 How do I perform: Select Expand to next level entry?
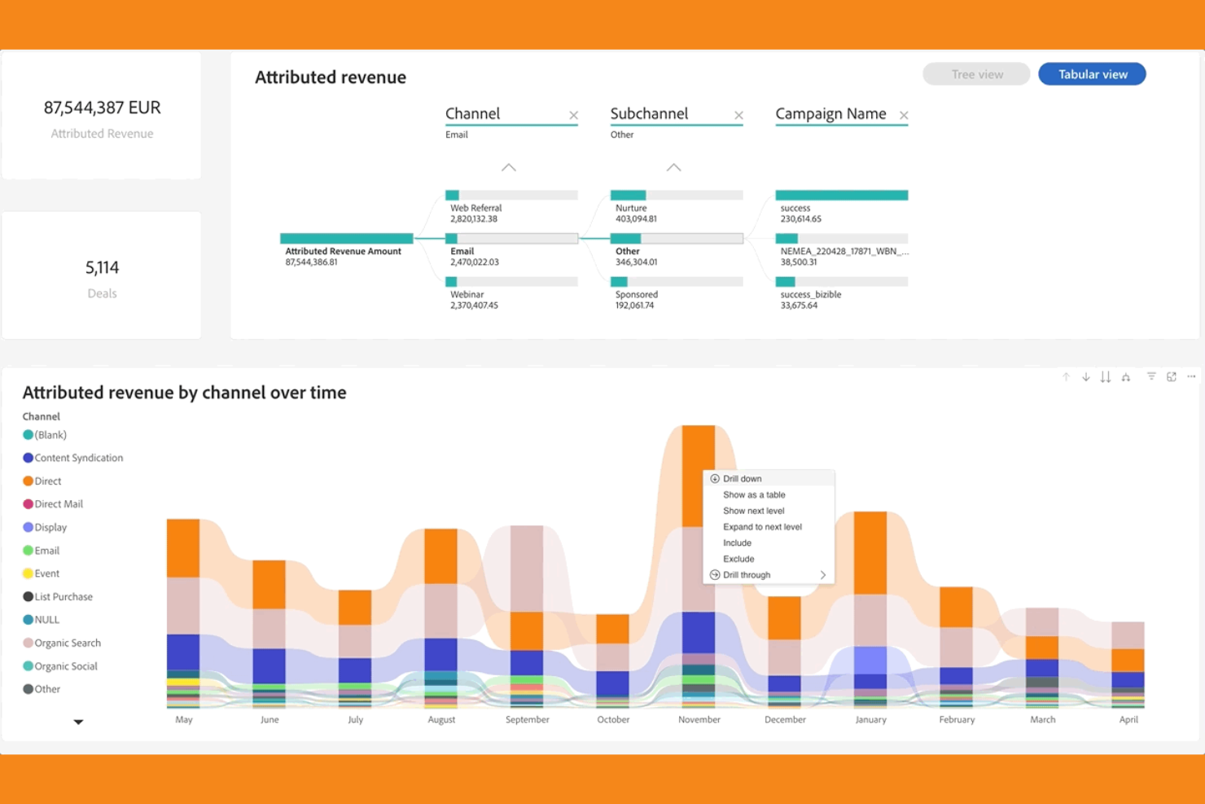(x=768, y=527)
